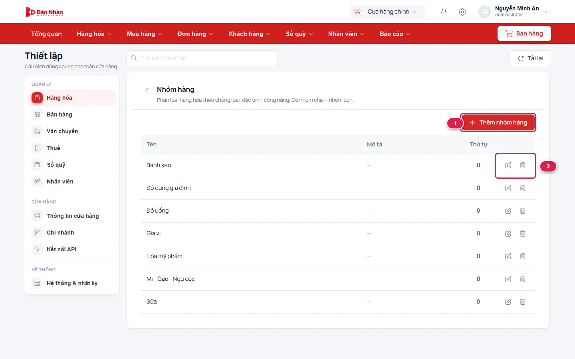Go to Tổng quan overview
Screen dimensions: 575x359
point(46,34)
